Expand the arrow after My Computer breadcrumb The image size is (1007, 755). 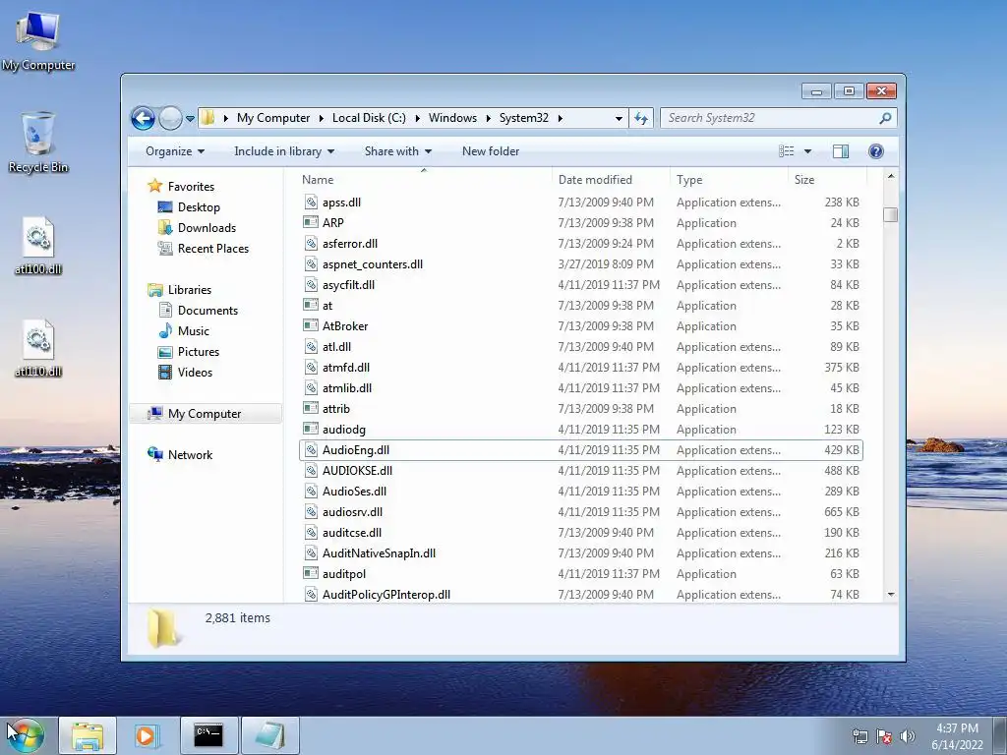[x=320, y=119]
